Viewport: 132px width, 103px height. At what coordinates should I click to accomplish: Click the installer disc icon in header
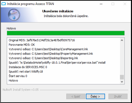click(x=14, y=15)
